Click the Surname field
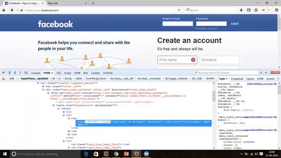This screenshot has height=158, width=281. [220, 60]
